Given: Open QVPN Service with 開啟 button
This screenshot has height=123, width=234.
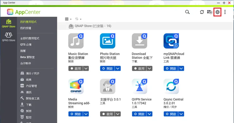Looking at the screenshot, I should (139, 114).
